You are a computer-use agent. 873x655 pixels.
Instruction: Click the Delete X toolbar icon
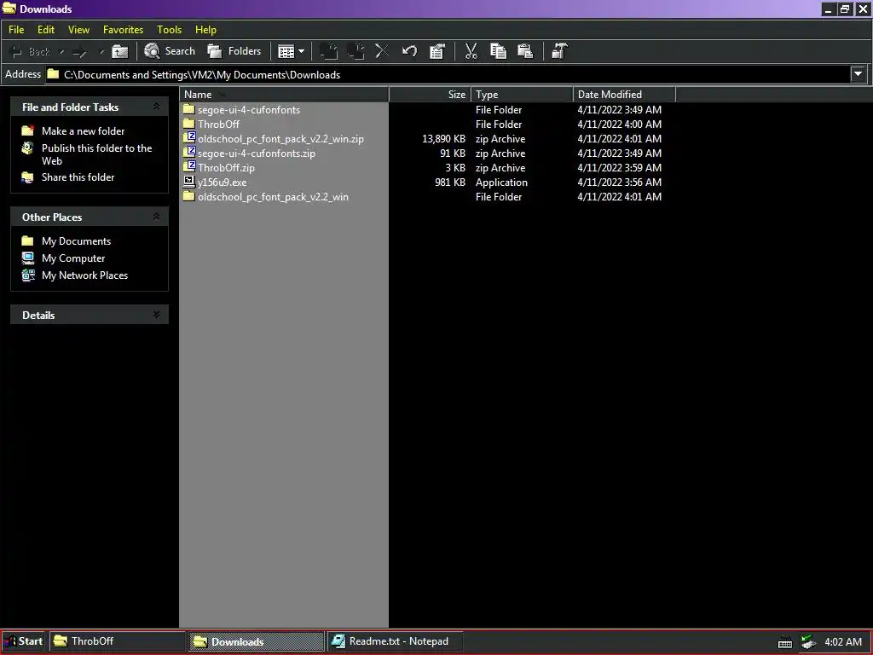[383, 51]
